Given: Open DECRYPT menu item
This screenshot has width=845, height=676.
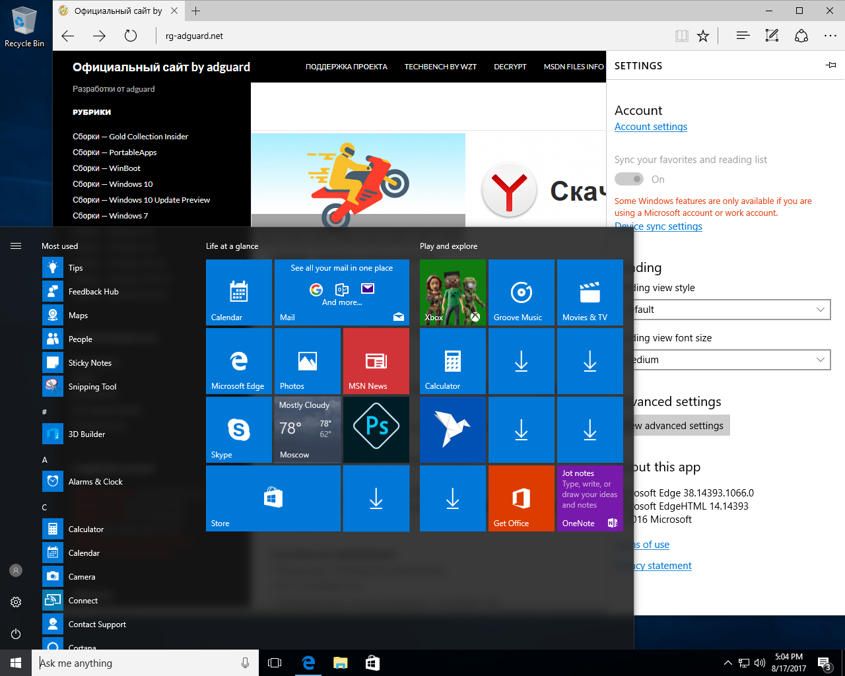Looking at the screenshot, I should point(510,67).
